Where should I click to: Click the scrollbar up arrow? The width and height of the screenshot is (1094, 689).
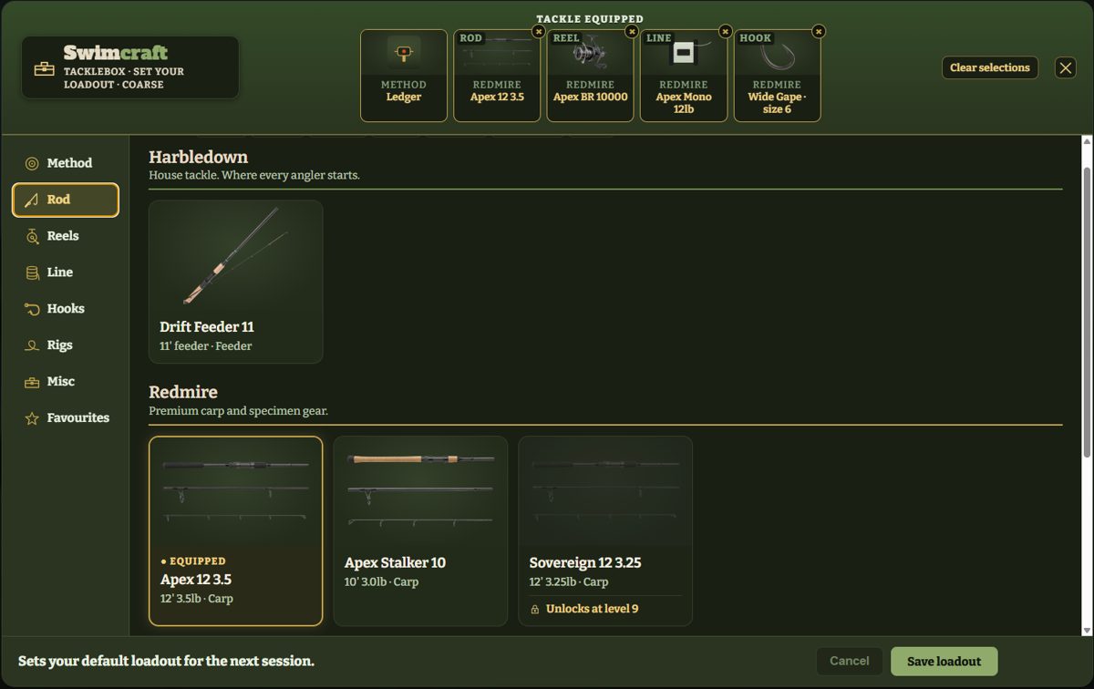1087,142
